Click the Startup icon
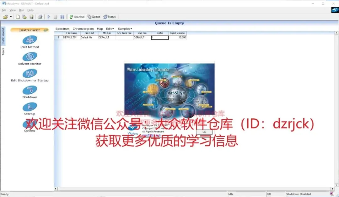 point(30,107)
